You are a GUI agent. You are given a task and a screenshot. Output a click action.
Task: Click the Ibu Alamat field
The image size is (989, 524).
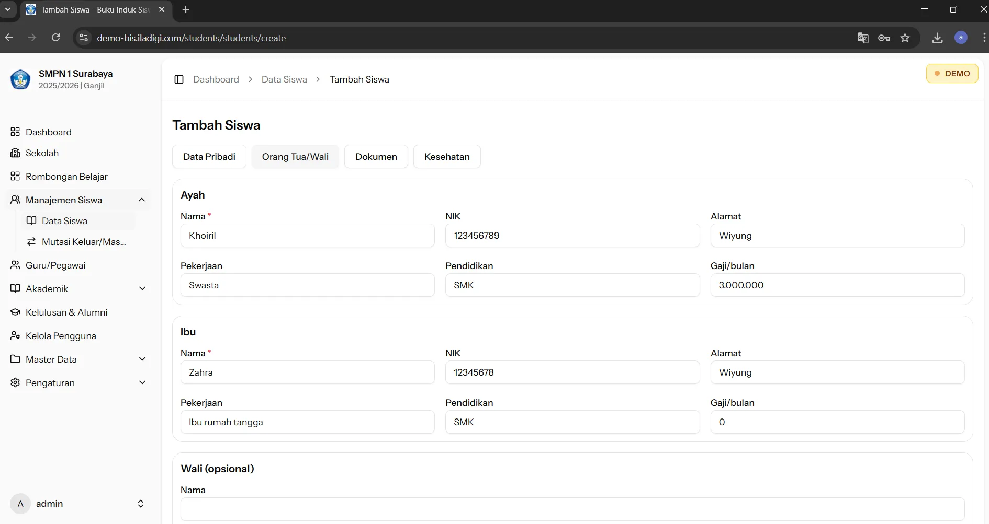coord(837,372)
